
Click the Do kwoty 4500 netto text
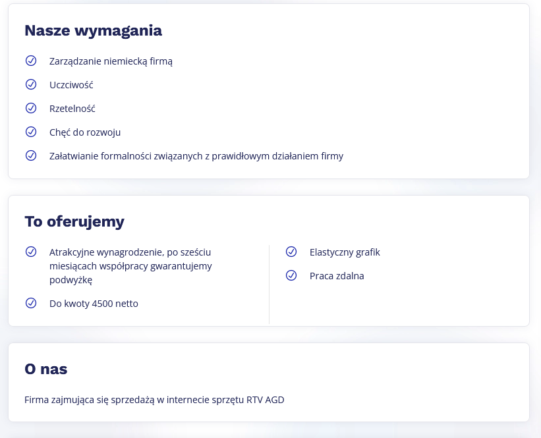click(x=94, y=304)
